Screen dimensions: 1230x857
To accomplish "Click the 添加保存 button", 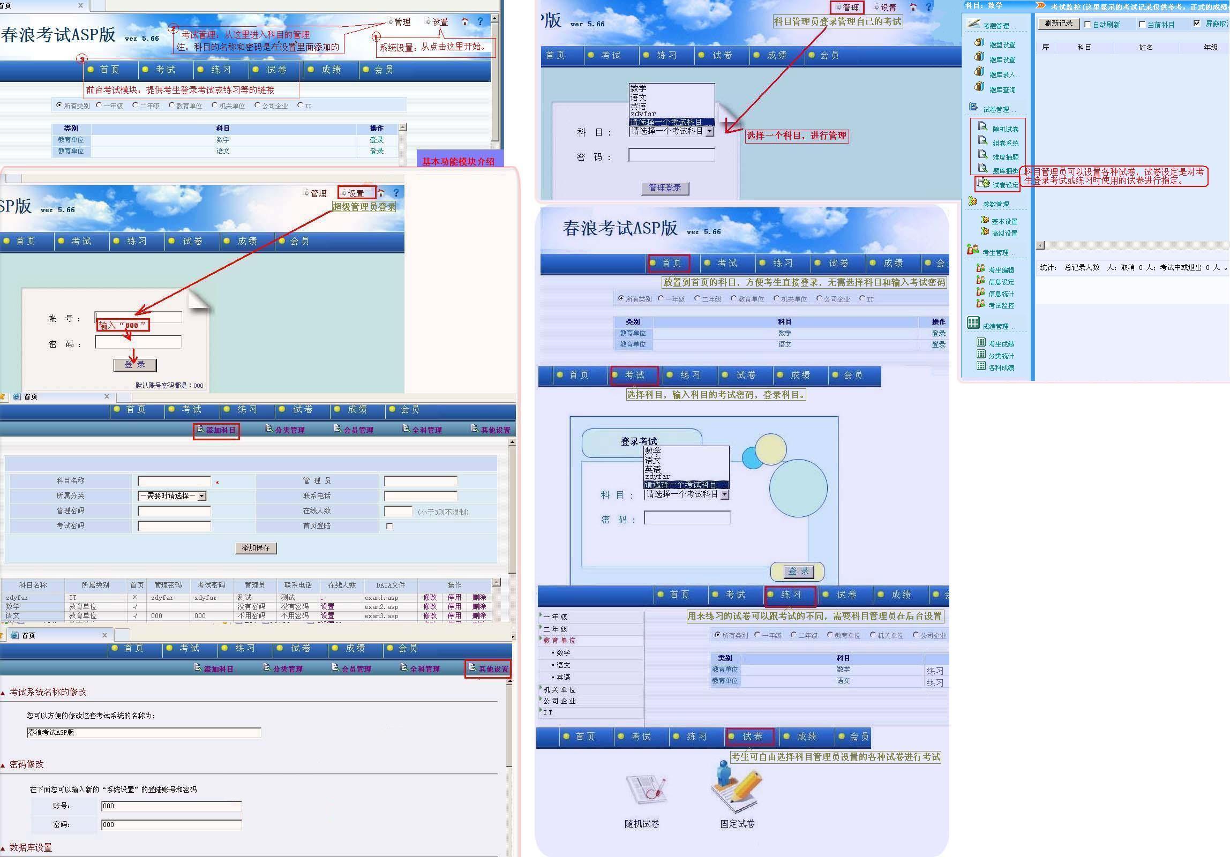I will point(256,548).
